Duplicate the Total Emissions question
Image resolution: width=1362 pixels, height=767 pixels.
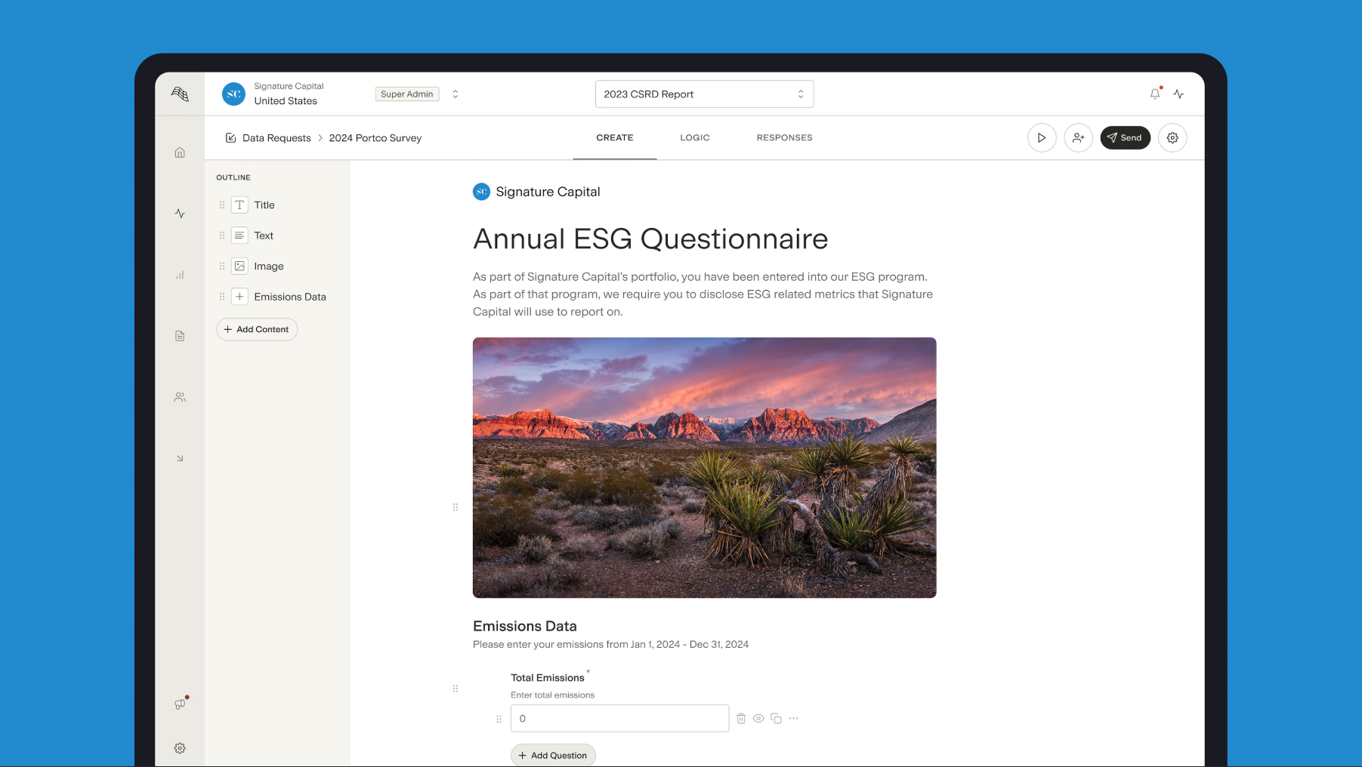pyautogui.click(x=776, y=719)
